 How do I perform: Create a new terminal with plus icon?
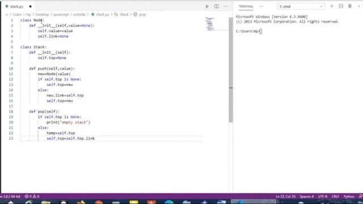(331, 6)
